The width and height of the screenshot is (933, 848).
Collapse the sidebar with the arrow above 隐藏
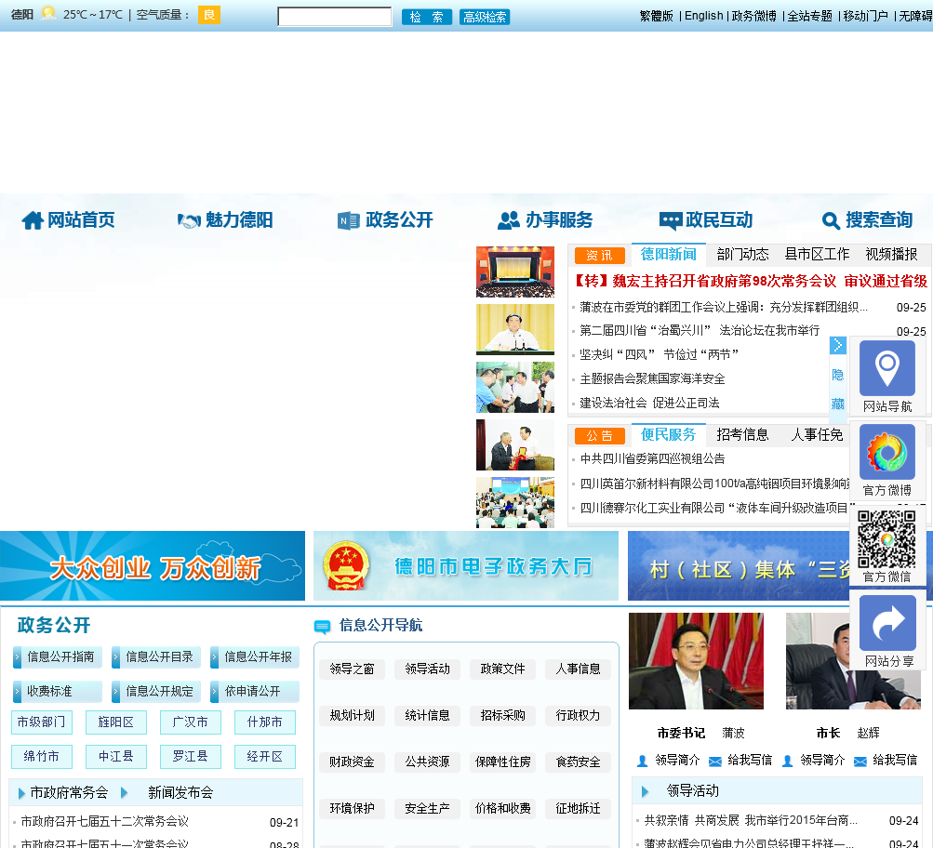[x=838, y=345]
